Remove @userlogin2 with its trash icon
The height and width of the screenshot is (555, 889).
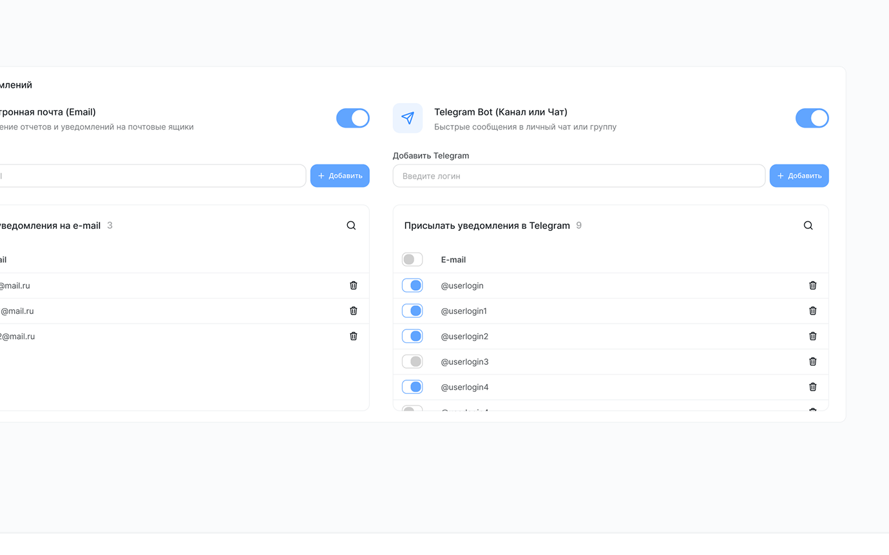click(813, 336)
